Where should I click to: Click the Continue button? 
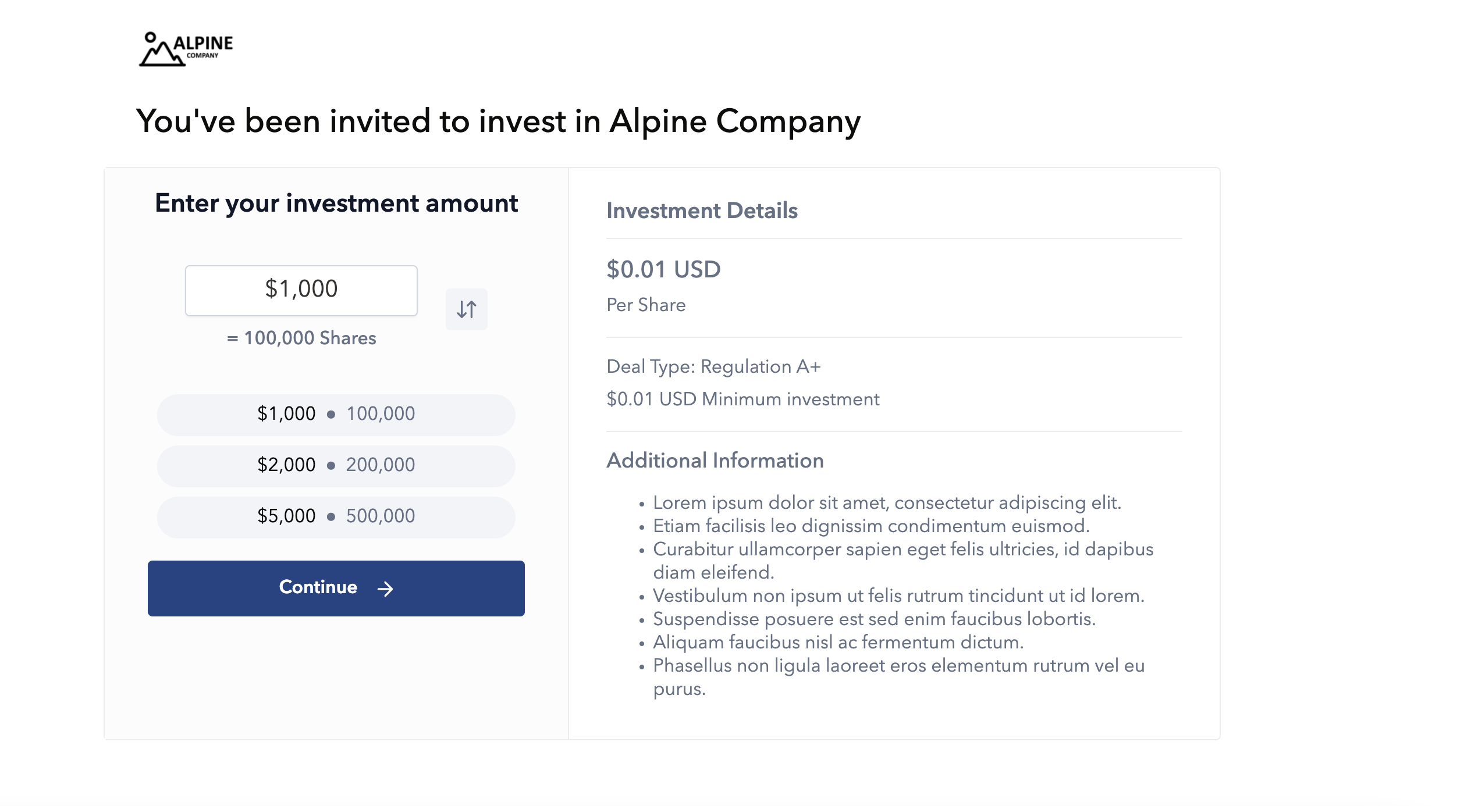(x=336, y=588)
